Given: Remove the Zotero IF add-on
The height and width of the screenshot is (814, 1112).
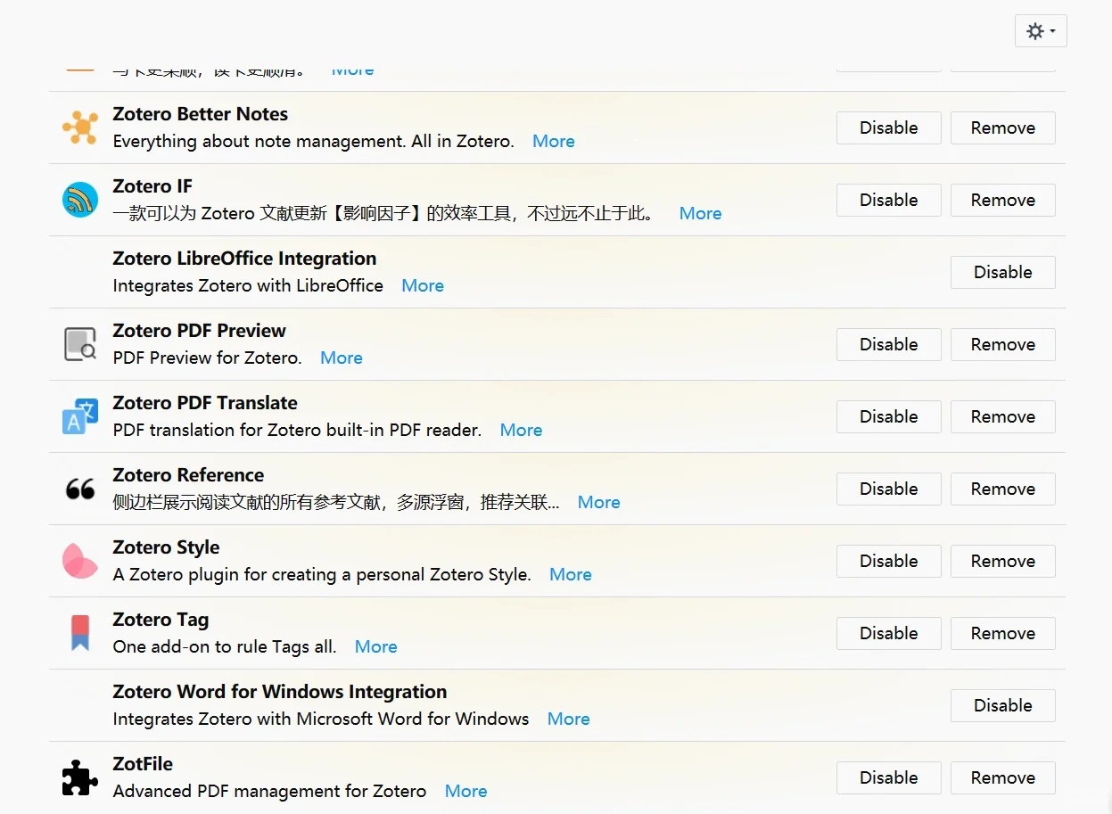Looking at the screenshot, I should pos(1003,200).
